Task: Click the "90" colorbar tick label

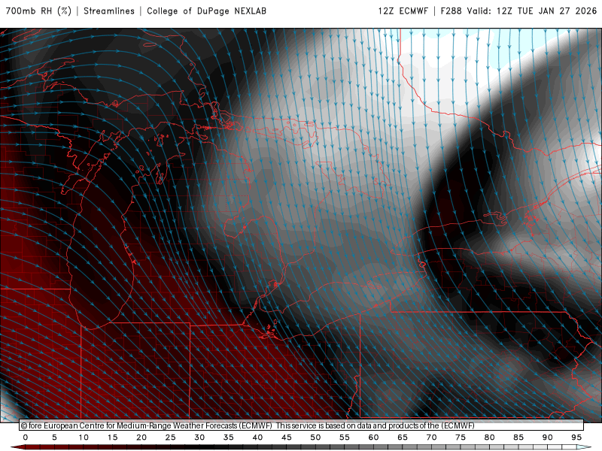Action: pos(548,437)
